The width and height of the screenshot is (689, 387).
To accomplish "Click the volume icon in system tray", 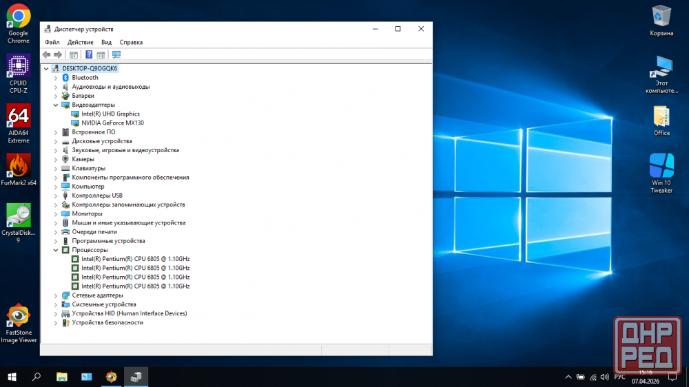I will coord(604,377).
